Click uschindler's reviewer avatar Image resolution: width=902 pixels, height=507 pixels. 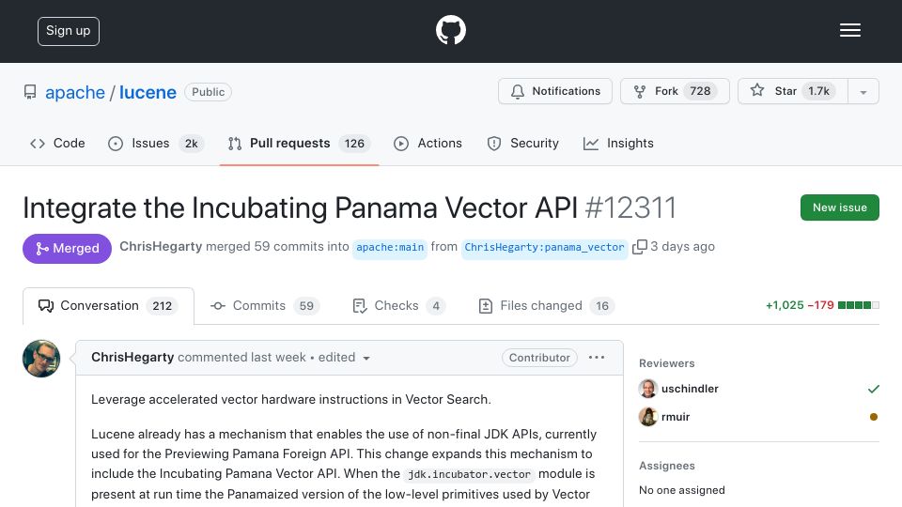pos(647,389)
